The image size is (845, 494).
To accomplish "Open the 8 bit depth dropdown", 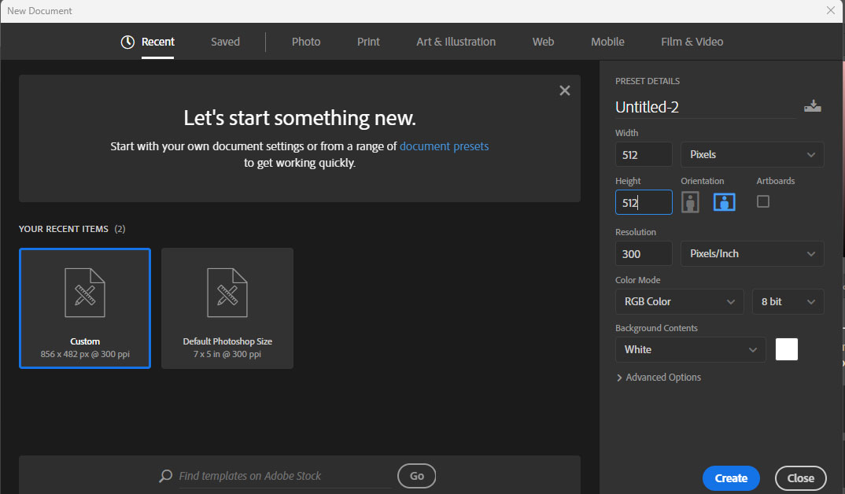I will coord(788,302).
